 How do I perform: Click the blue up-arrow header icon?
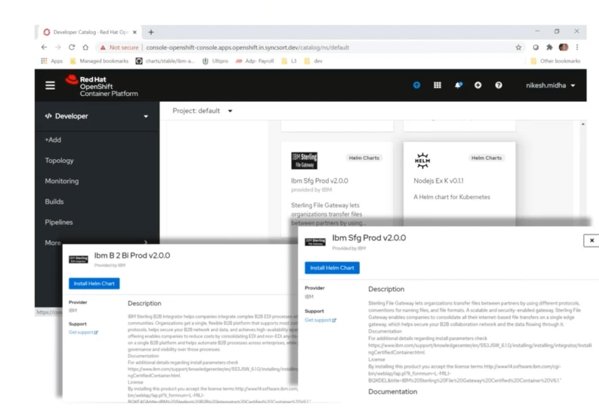[417, 85]
